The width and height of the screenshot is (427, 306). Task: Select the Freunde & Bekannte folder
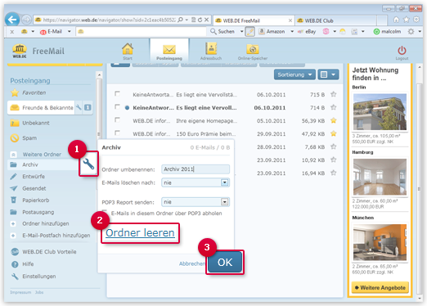point(42,107)
